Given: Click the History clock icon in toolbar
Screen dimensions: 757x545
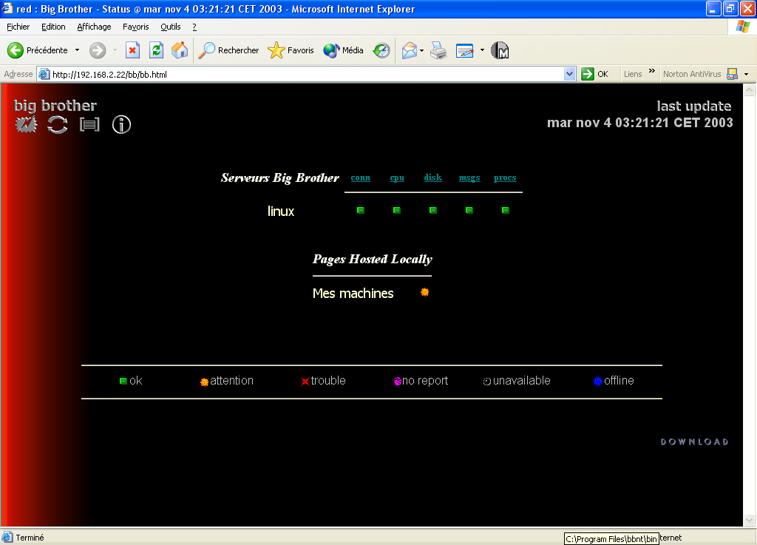Looking at the screenshot, I should pos(381,50).
